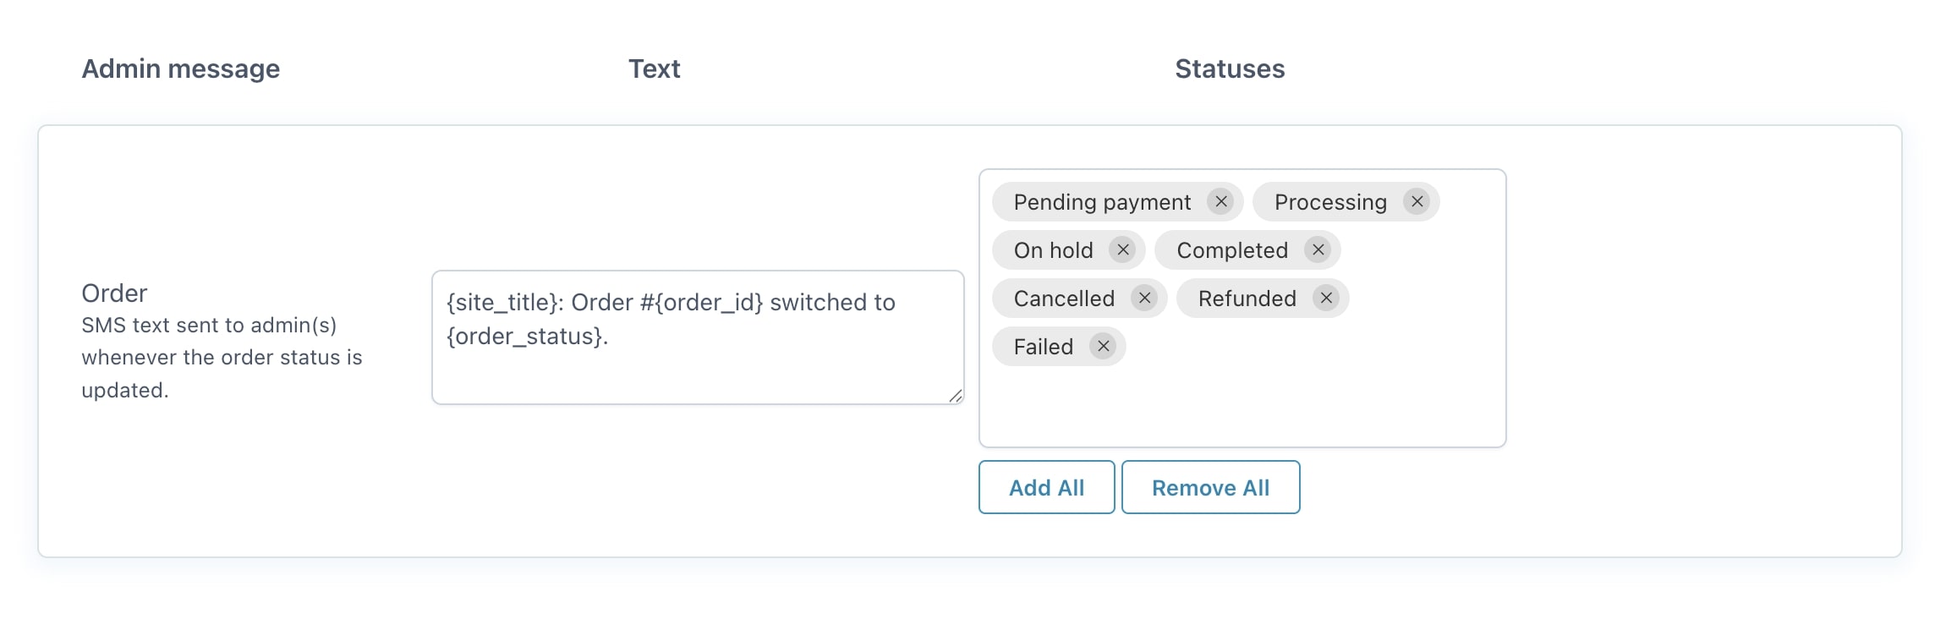The image size is (1935, 641).
Task: Open the statuses multi-select empty area
Action: click(x=1242, y=404)
